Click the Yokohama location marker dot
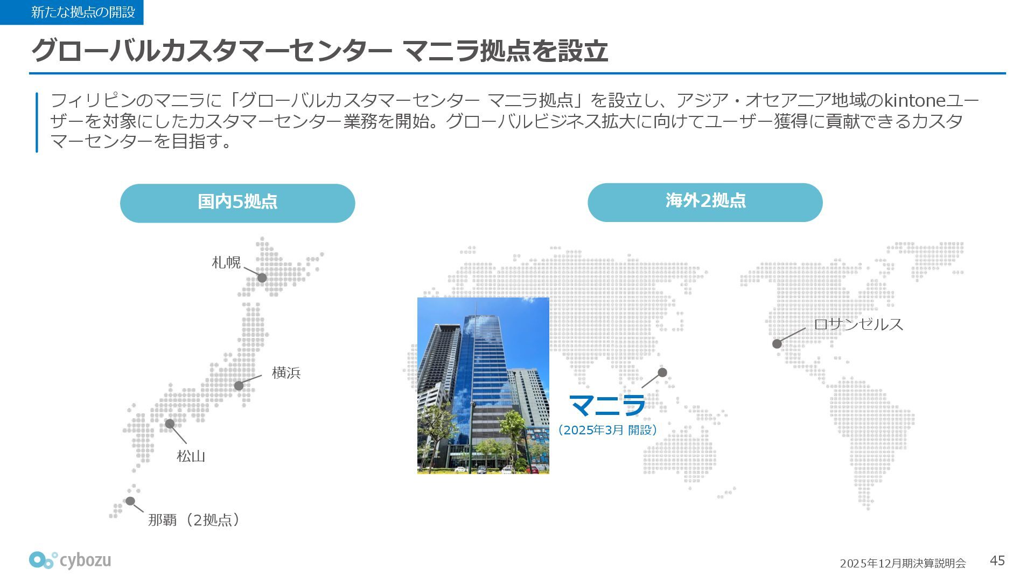 tap(239, 385)
